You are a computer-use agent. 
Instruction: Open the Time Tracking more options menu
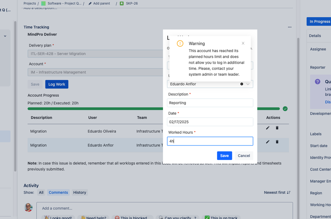coord(290,27)
